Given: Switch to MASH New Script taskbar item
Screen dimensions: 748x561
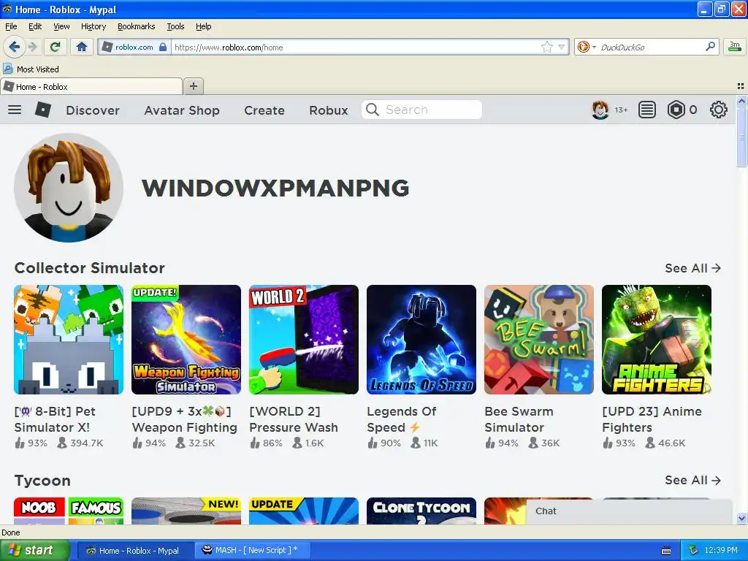Looking at the screenshot, I should tap(253, 551).
